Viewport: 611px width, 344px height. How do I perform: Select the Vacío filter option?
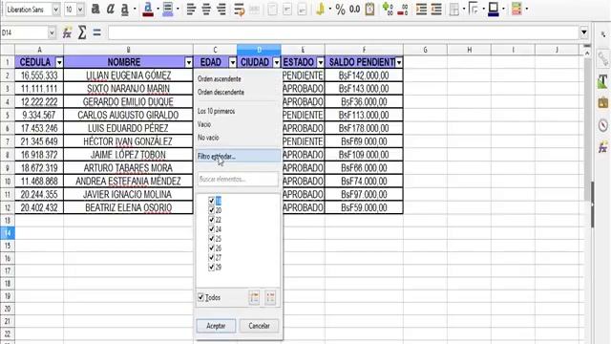click(x=204, y=125)
